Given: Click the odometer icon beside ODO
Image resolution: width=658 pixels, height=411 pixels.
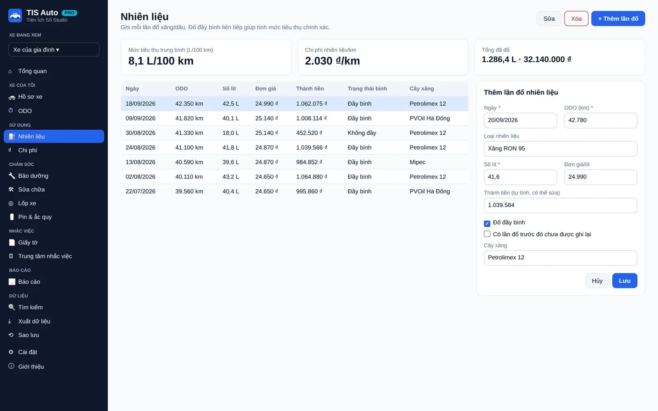Looking at the screenshot, I should click(x=11, y=111).
